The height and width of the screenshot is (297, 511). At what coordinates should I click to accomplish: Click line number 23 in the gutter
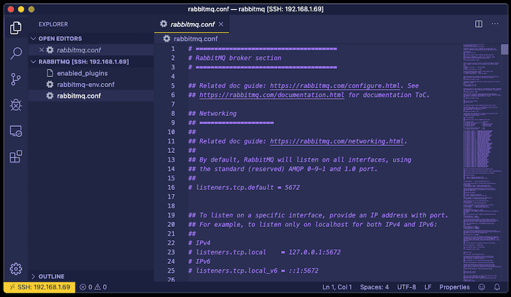coord(171,252)
